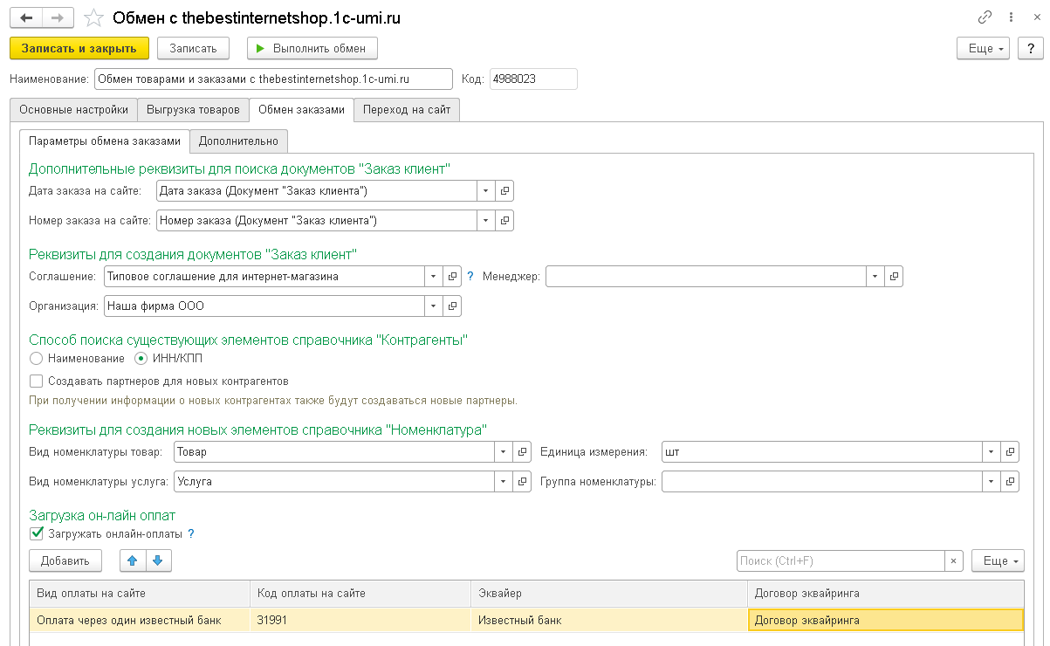The width and height of the screenshot is (1050, 646).
Task: Add form to favorites with star icon
Action: point(95,17)
